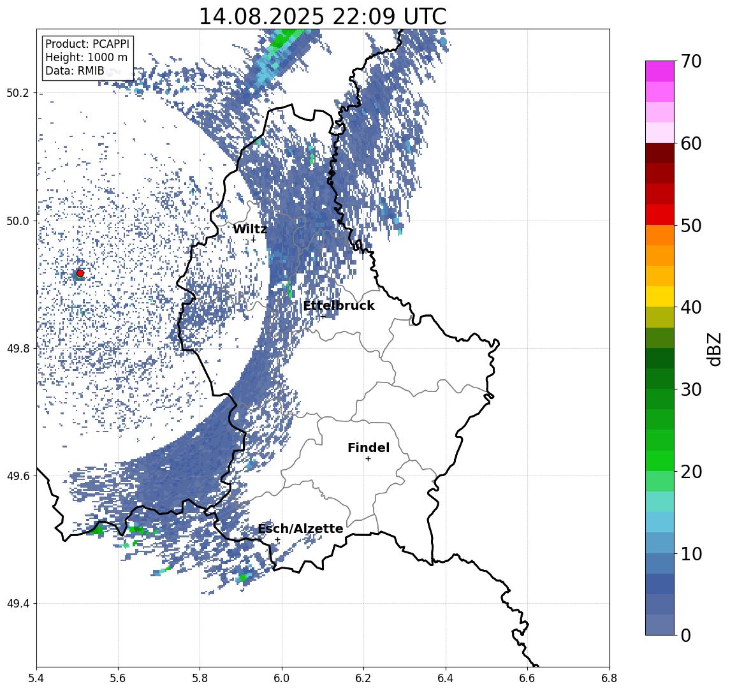730x691 pixels.
Task: Click the 'Data: RMIB' legend line
Action: tap(75, 71)
